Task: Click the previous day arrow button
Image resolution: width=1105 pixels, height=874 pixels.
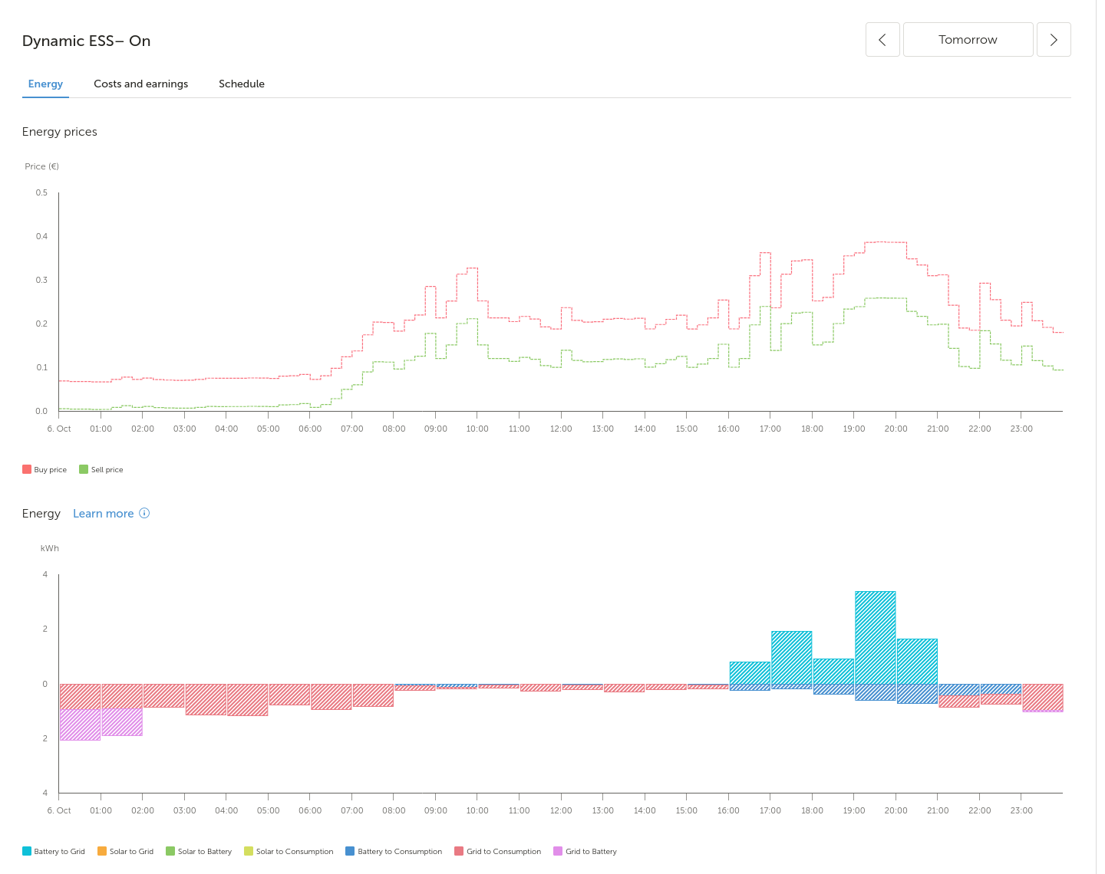Action: click(882, 40)
